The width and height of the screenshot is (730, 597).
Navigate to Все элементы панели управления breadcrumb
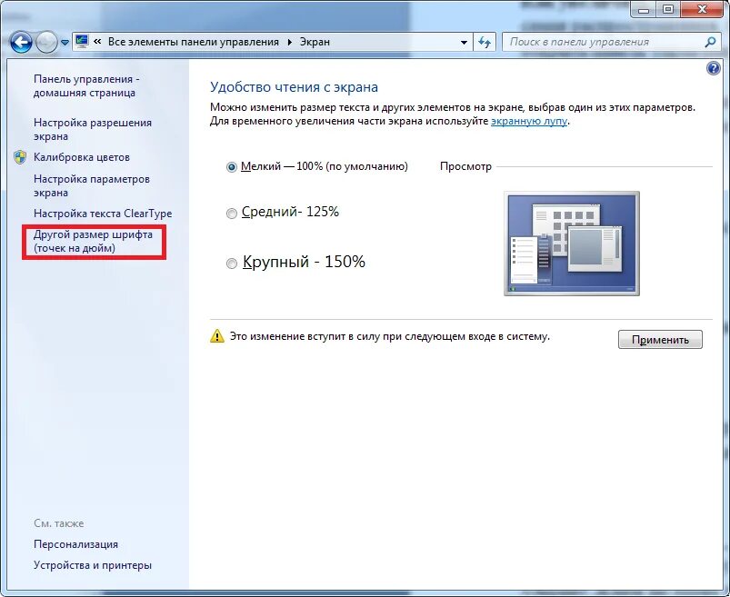pos(194,42)
